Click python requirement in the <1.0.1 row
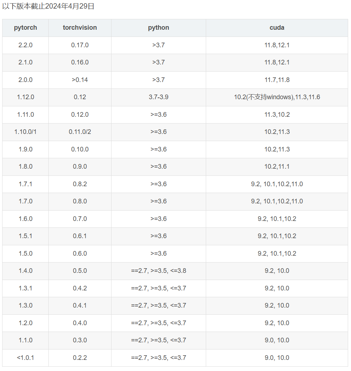This screenshot has height=371, width=351. [158, 358]
